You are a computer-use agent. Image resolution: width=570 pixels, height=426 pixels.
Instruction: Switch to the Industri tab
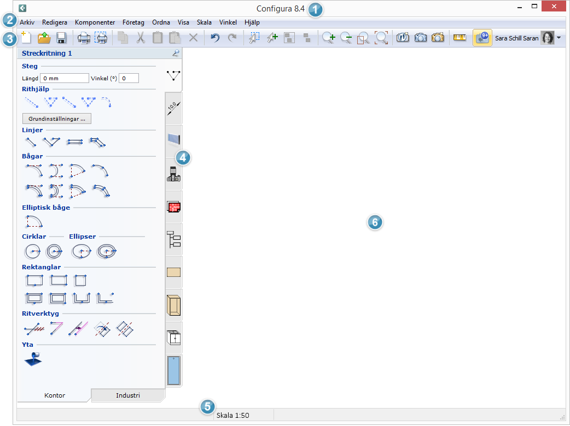pyautogui.click(x=128, y=395)
